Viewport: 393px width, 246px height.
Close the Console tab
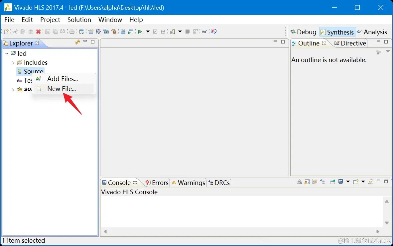click(135, 183)
